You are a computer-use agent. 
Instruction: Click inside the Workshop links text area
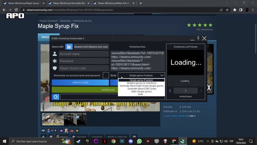click(x=137, y=61)
